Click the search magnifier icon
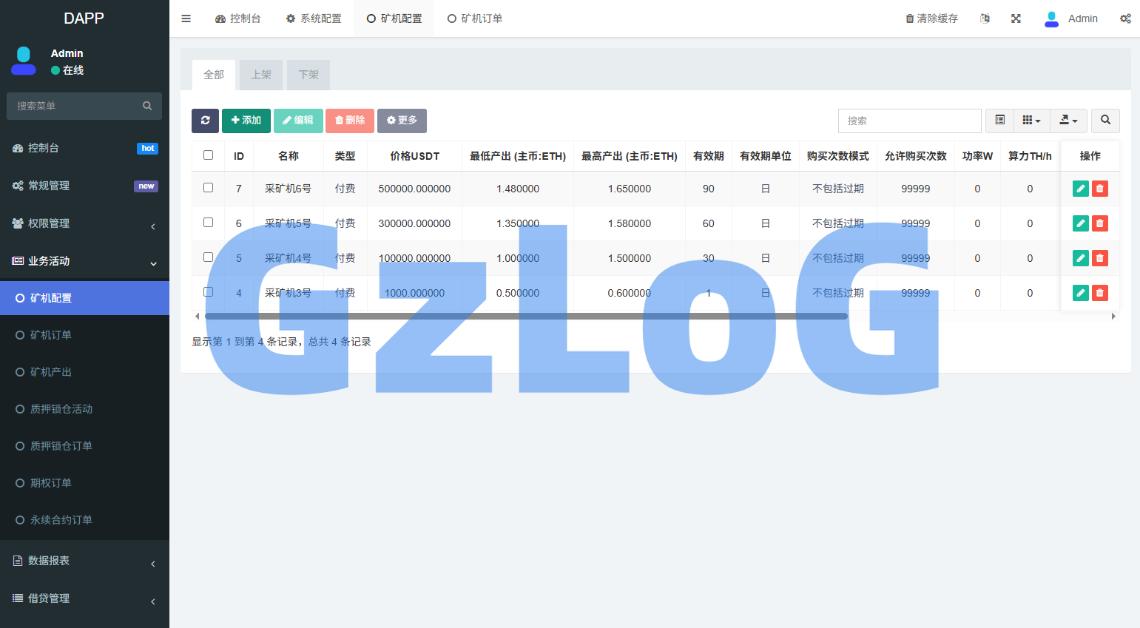This screenshot has width=1140, height=628. (x=1105, y=121)
